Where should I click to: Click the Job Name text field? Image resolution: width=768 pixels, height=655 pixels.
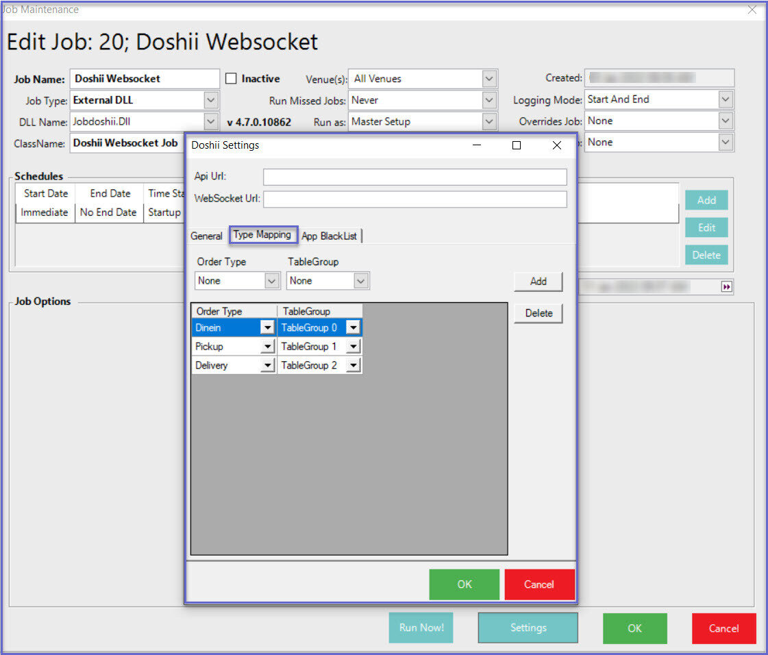pyautogui.click(x=145, y=78)
